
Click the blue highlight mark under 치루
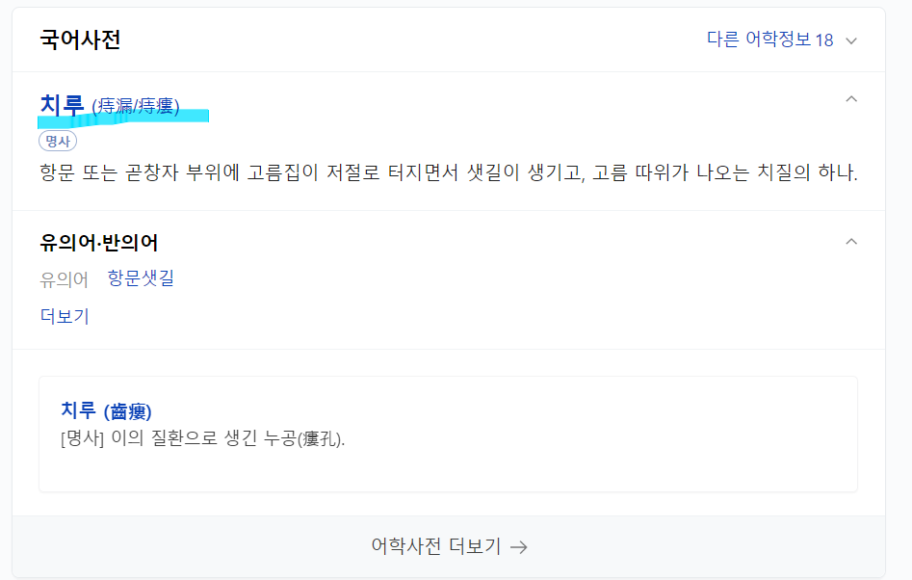click(122, 117)
